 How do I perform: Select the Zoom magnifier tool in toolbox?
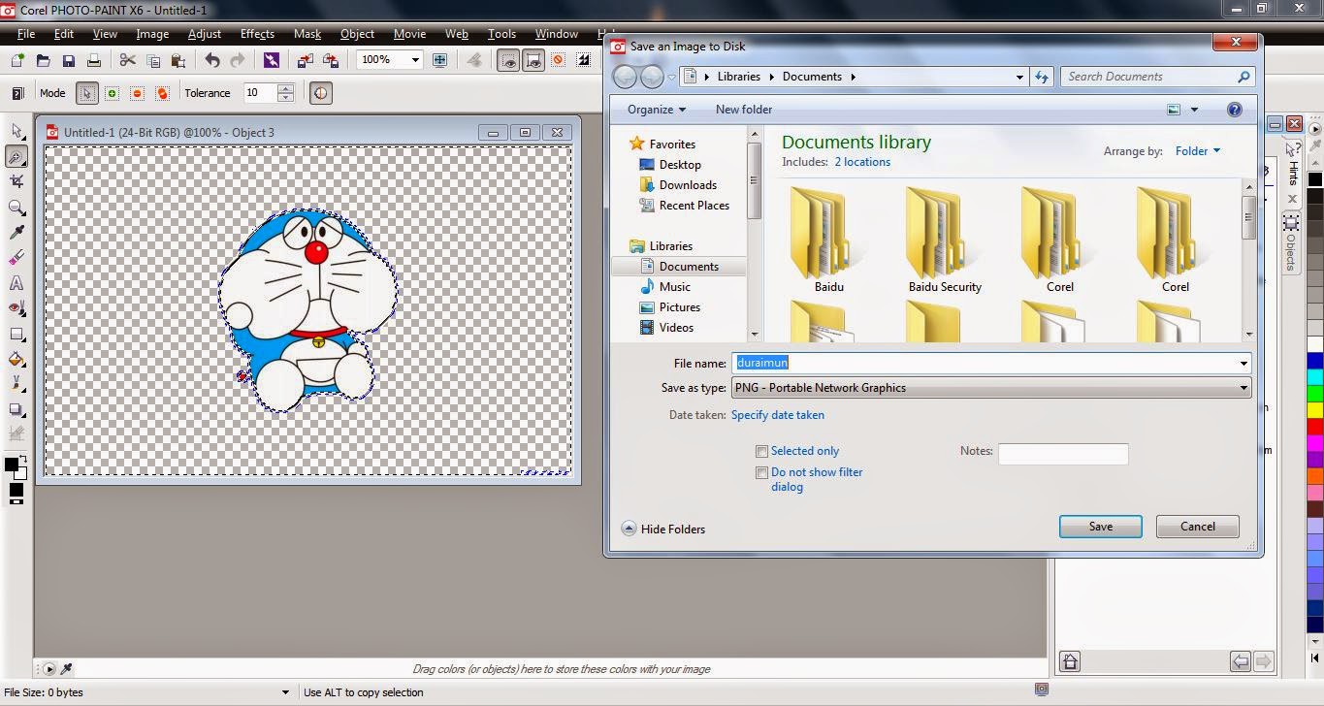(16, 208)
